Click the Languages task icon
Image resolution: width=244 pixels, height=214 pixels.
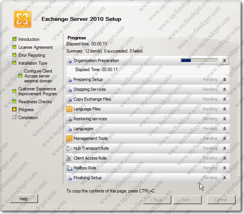(69, 129)
